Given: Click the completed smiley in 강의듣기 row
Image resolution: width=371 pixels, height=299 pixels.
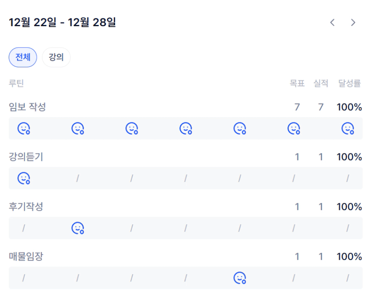Looking at the screenshot, I should pos(24,178).
